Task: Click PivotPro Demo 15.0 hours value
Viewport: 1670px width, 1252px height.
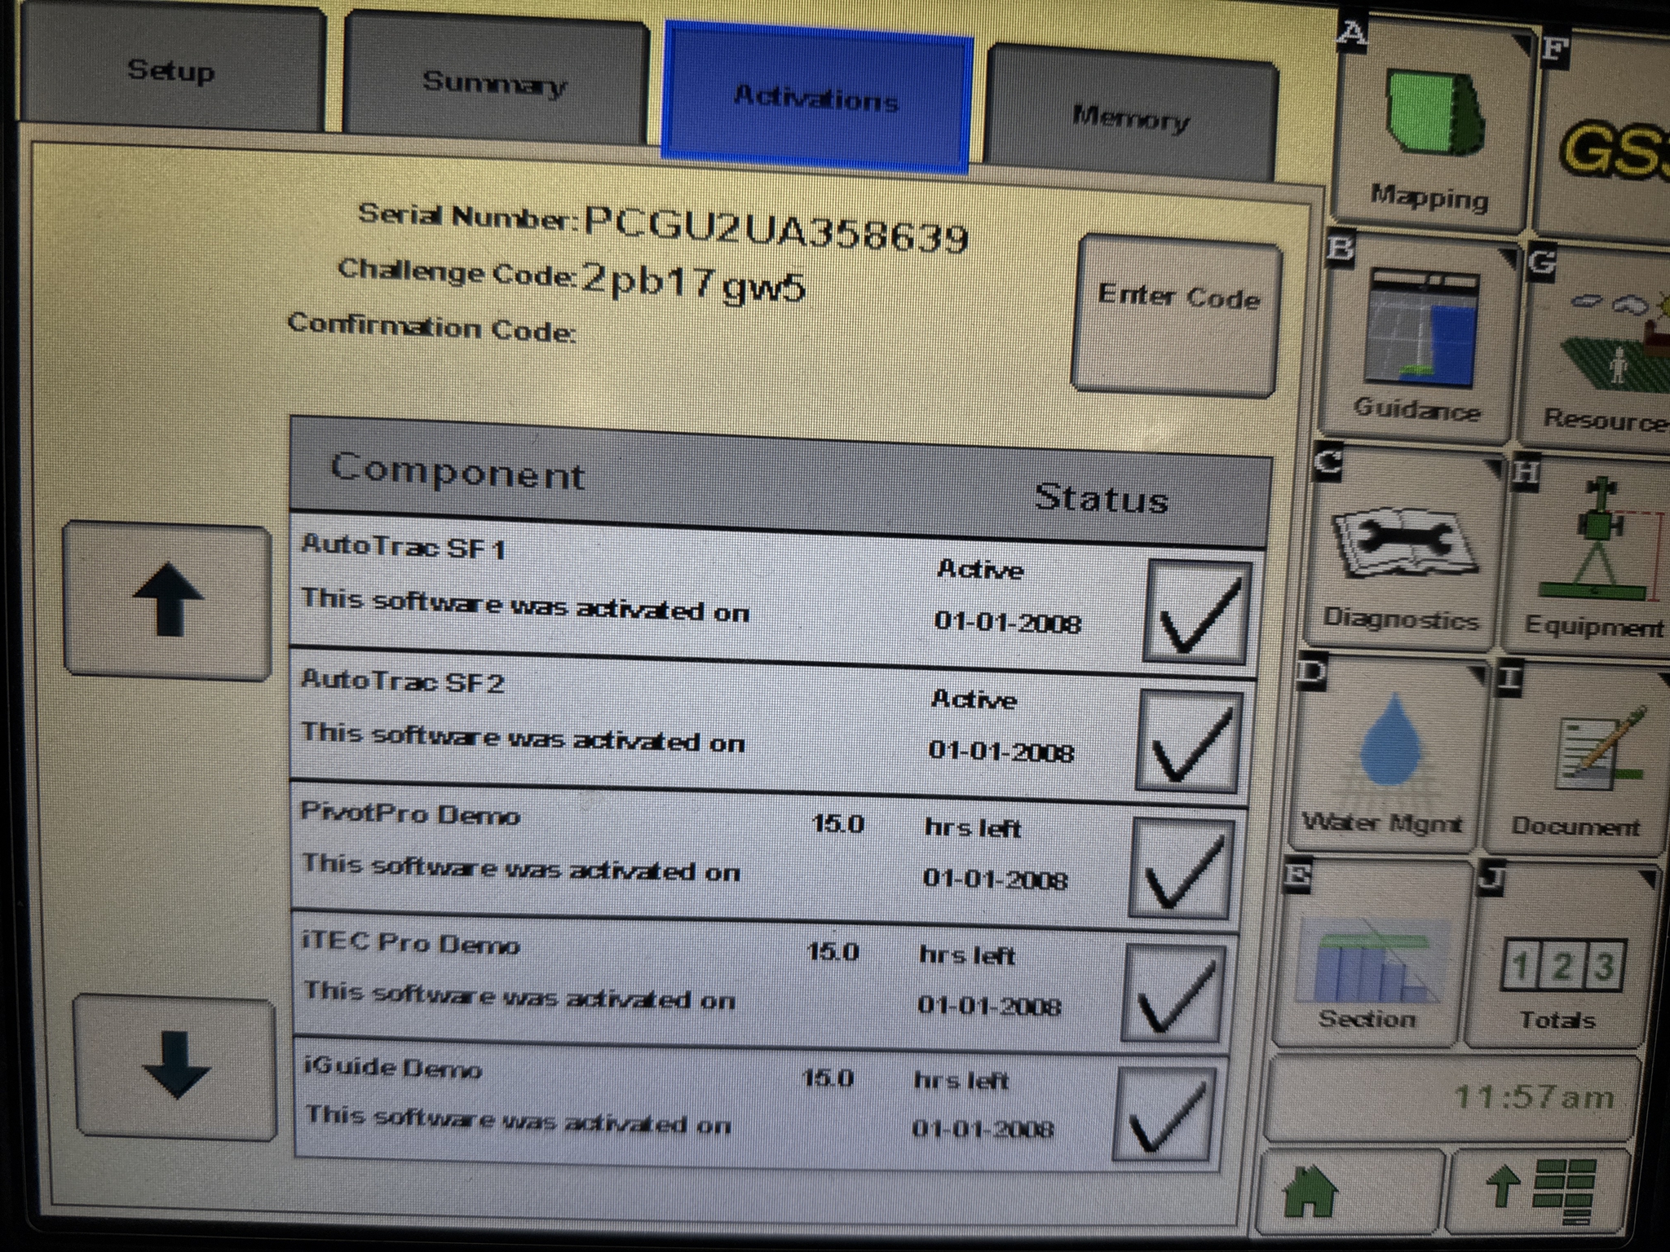Action: pos(838,823)
